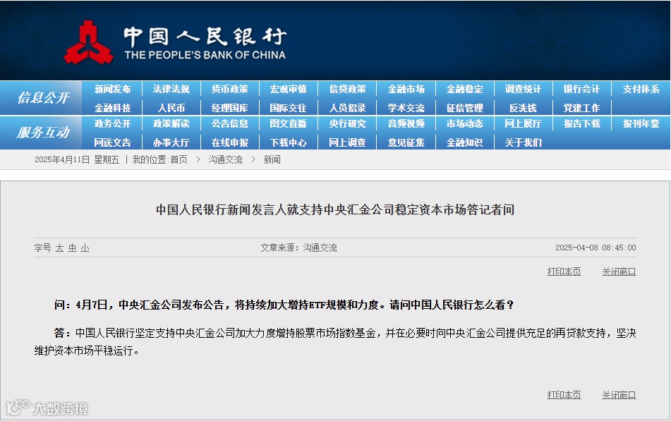Click the People's Bank of China red logo
The image size is (671, 421).
tap(89, 42)
